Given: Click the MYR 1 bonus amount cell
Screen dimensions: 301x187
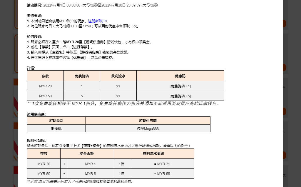Looking at the screenshot, I should [90, 164].
